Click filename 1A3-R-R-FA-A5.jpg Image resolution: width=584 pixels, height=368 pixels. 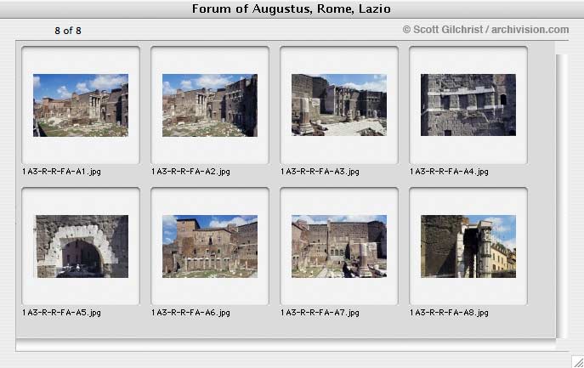pos(61,313)
